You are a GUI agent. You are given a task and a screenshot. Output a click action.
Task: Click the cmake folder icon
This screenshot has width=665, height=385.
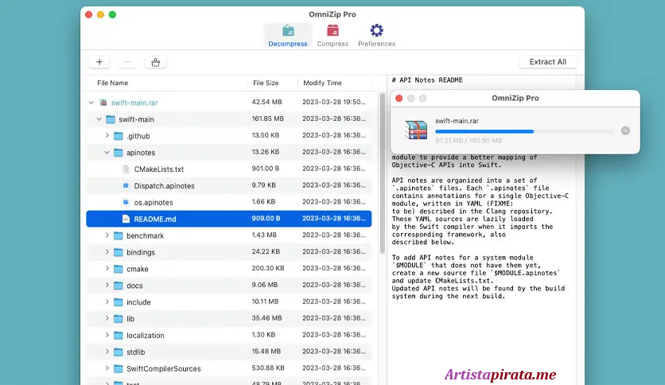(x=119, y=269)
